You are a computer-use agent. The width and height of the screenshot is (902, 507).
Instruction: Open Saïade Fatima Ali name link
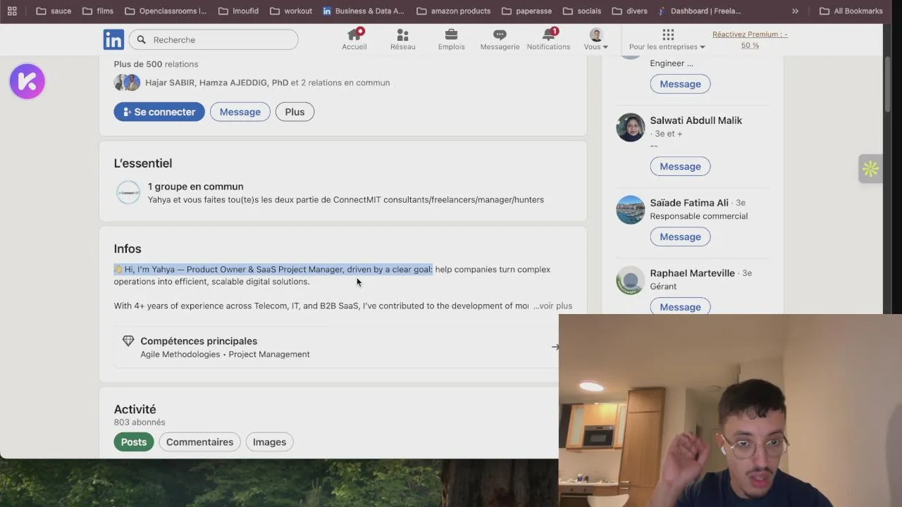click(x=689, y=203)
